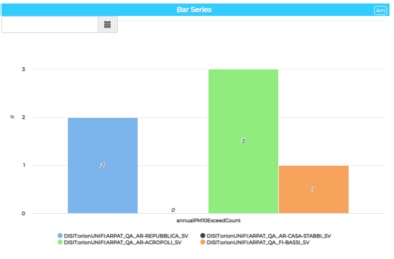Toggle the ARPAT_QA_AR-ACROPOLI_SV legend label
Image resolution: width=394 pixels, height=259 pixels.
coord(123,242)
